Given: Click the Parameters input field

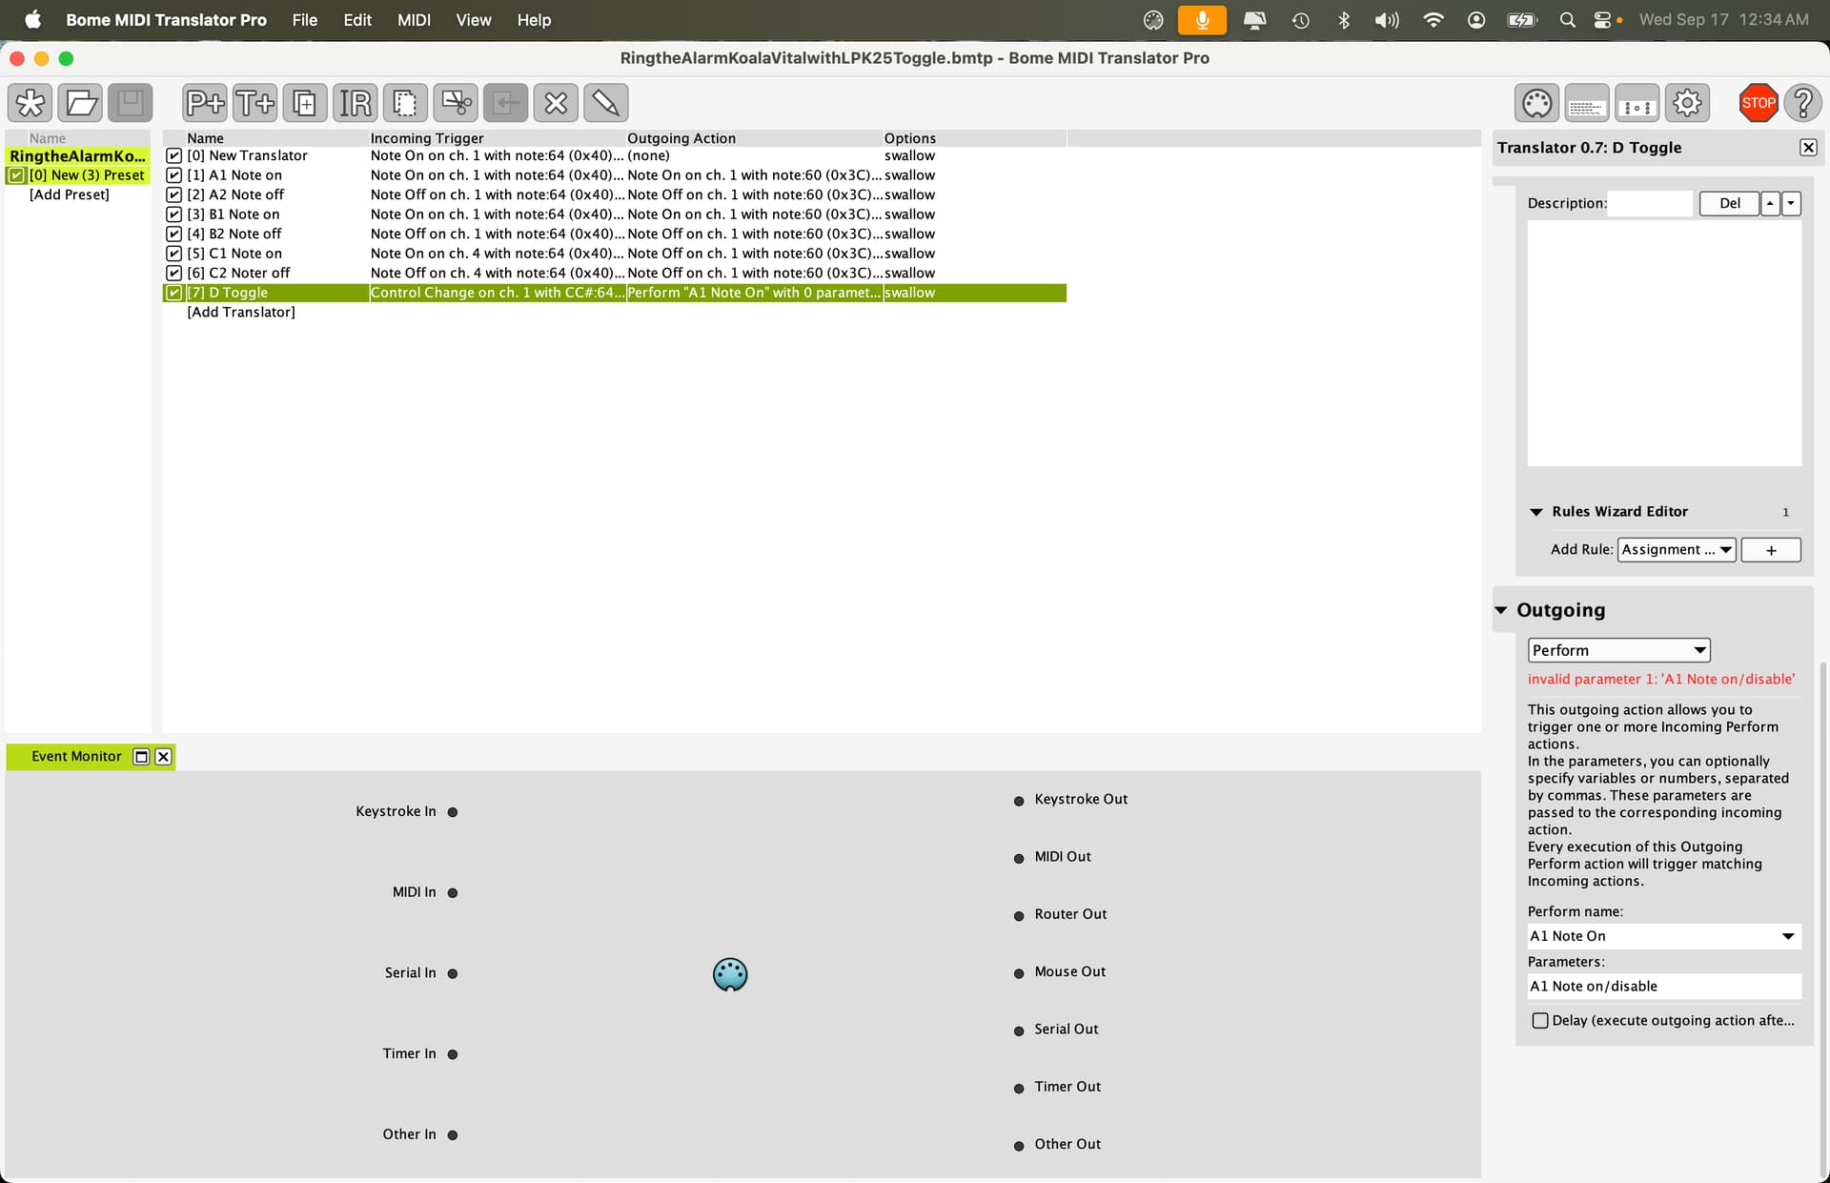Looking at the screenshot, I should tap(1664, 987).
